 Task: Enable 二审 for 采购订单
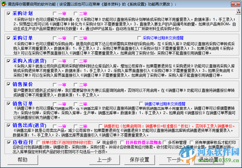click(x=76, y=38)
